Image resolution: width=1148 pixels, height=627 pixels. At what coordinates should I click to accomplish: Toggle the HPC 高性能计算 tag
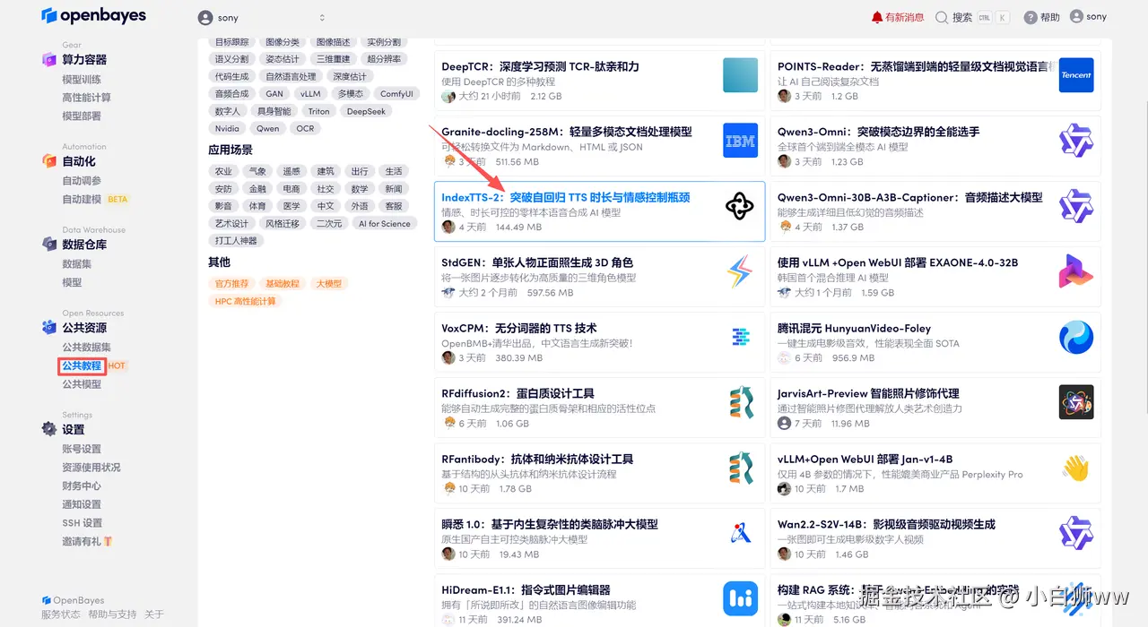(245, 302)
